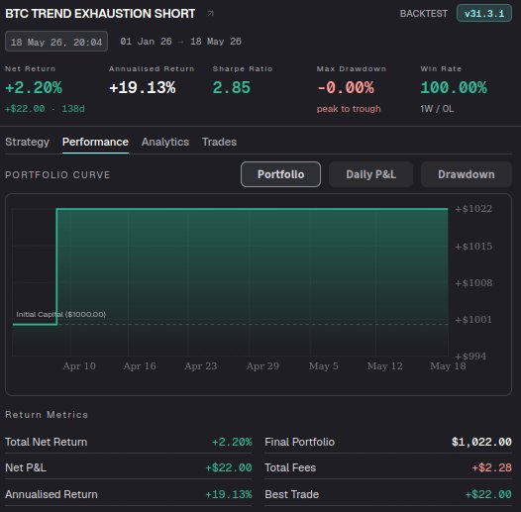Screen dimensions: 521x512
Task: Click the Apr 10 x-axis label
Action: 79,366
